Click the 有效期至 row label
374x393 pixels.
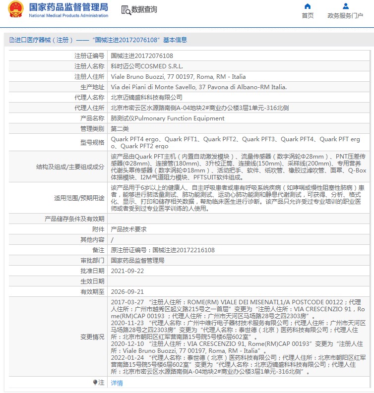[x=92, y=291]
